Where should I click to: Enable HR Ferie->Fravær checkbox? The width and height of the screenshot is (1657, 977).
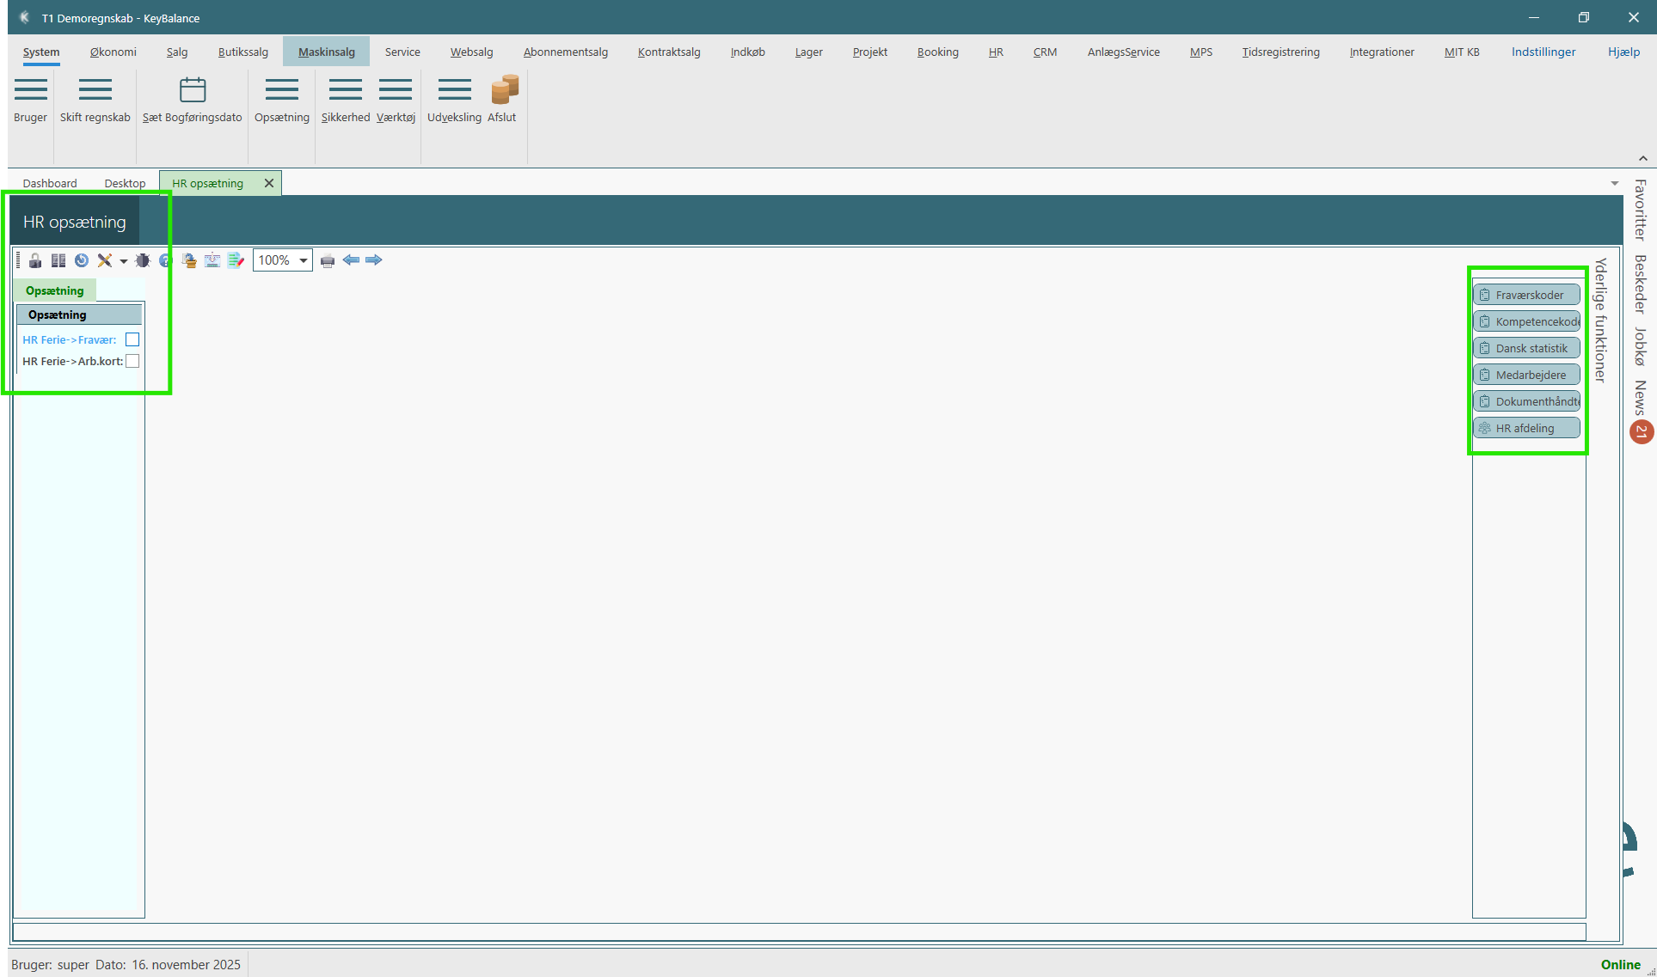[132, 339]
